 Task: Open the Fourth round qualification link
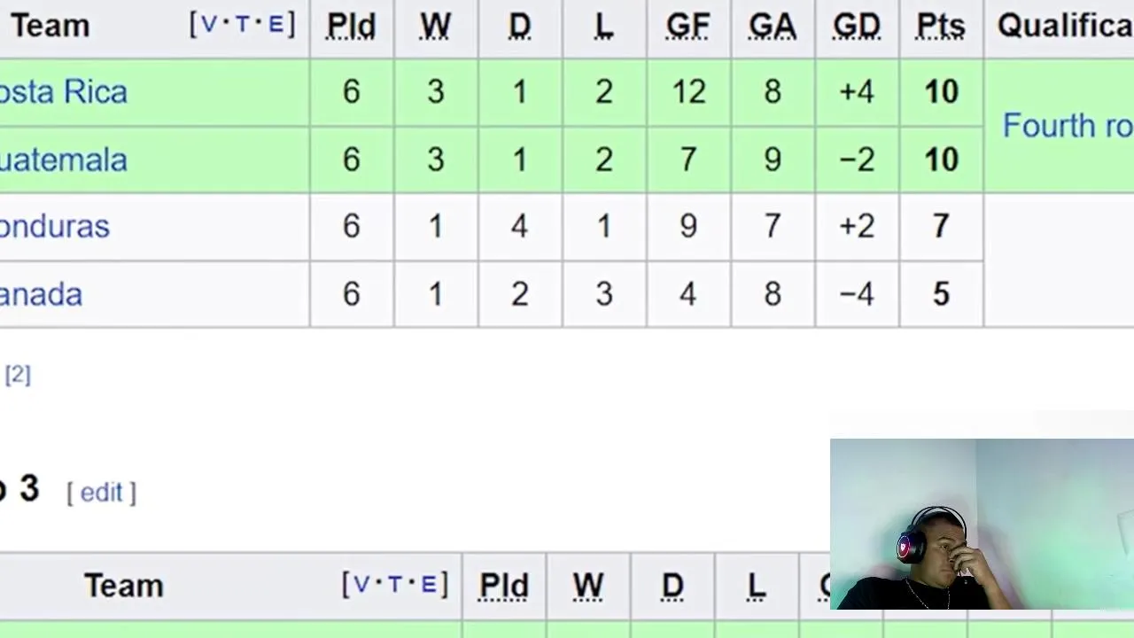pyautogui.click(x=1067, y=126)
